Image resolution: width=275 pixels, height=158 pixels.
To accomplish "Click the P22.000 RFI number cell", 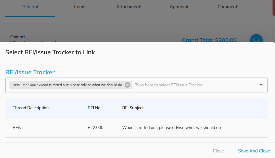I will [x=95, y=128].
